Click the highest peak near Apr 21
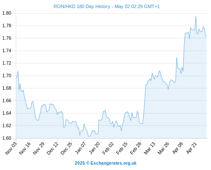Image resolution: width=211 pixels, height=170 pixels. tap(196, 16)
